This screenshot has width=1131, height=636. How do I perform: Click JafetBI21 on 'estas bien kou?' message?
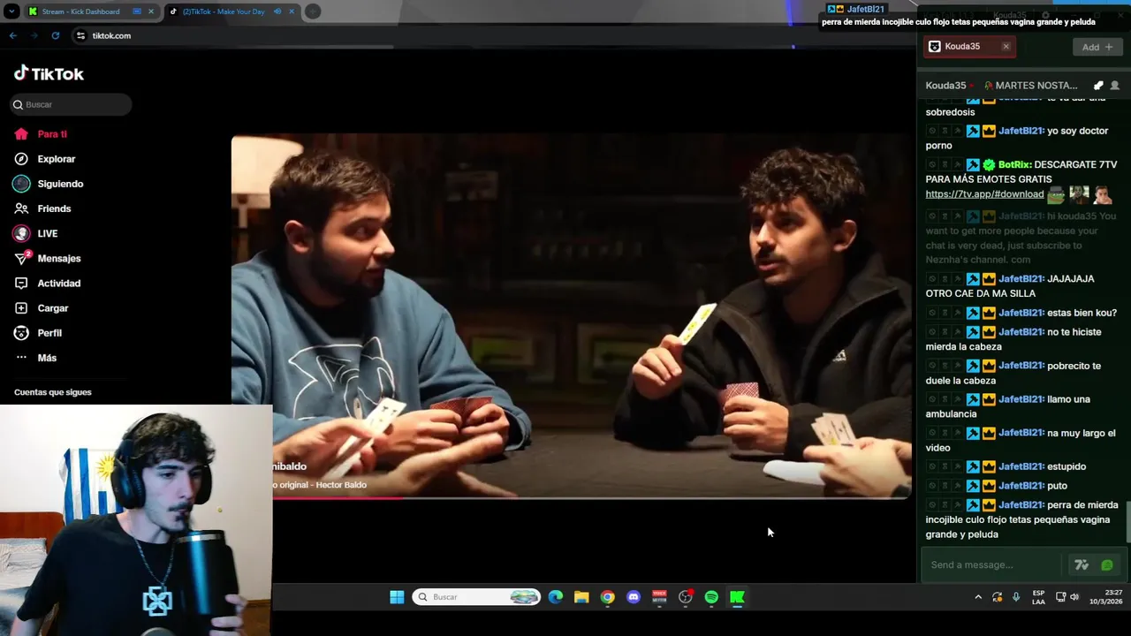click(1021, 313)
